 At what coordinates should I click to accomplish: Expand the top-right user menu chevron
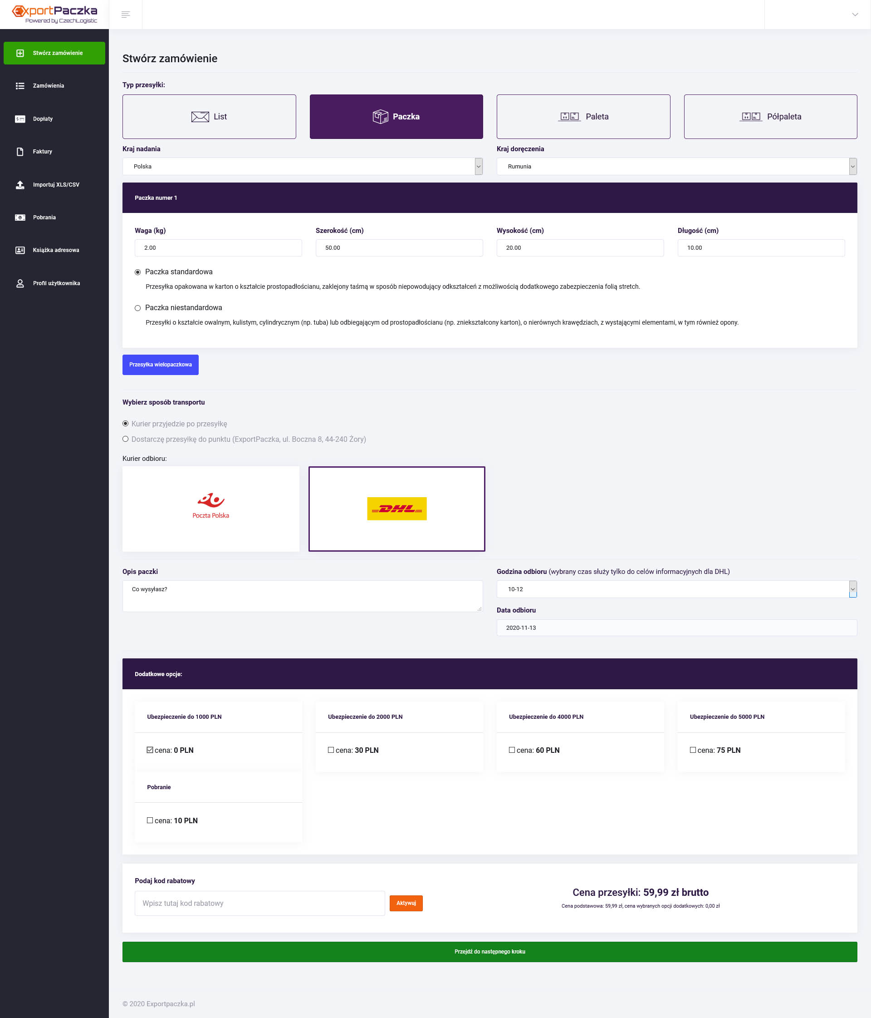click(x=855, y=15)
